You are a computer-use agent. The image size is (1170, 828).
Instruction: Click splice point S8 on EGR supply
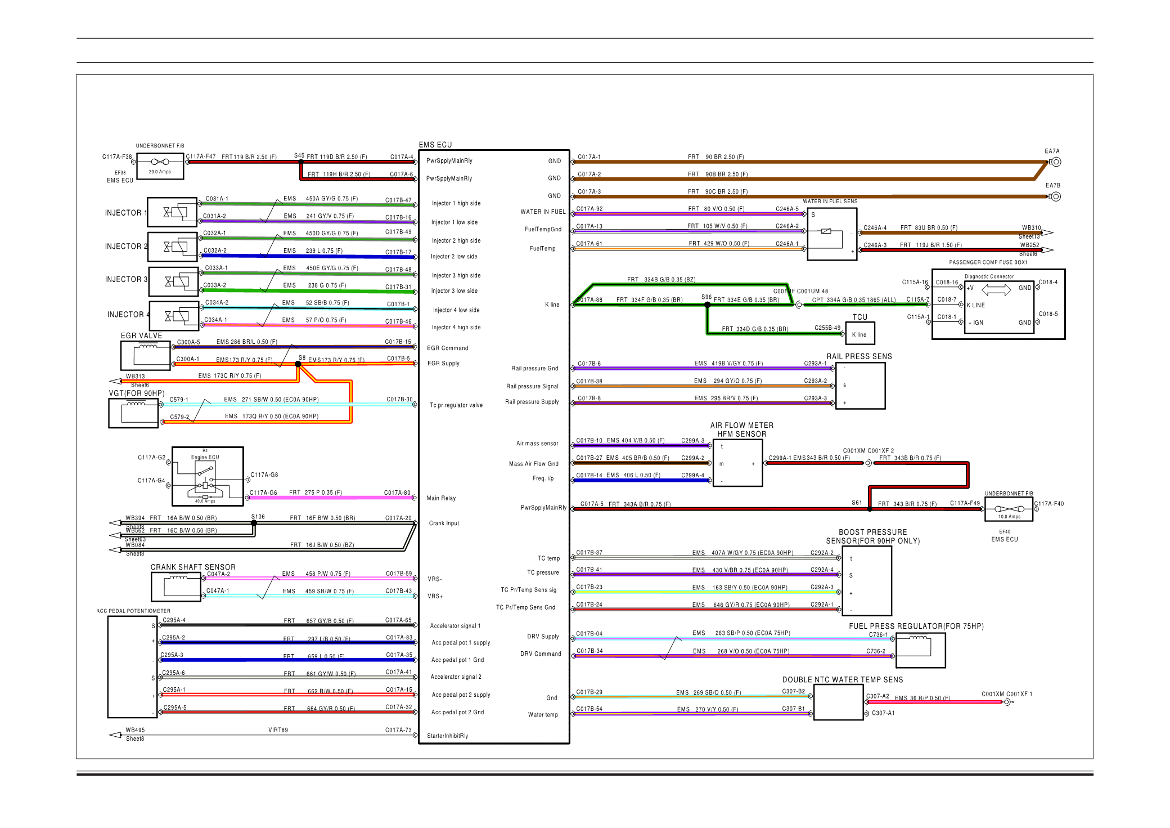click(299, 364)
